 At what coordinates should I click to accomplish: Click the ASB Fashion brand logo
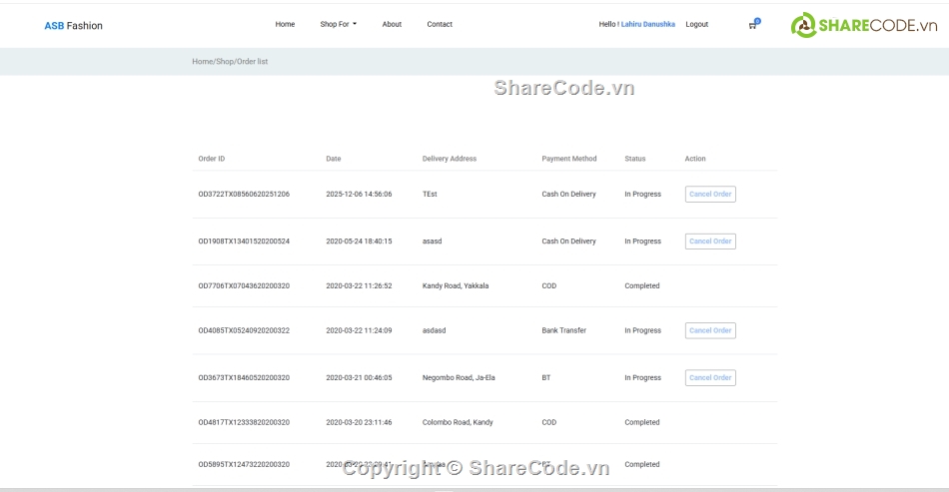click(73, 25)
